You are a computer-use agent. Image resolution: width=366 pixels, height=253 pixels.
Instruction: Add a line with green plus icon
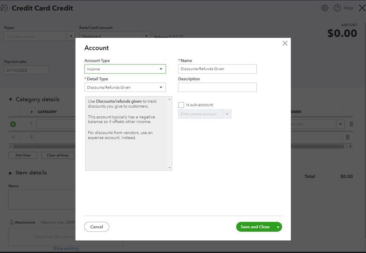(x=13, y=124)
